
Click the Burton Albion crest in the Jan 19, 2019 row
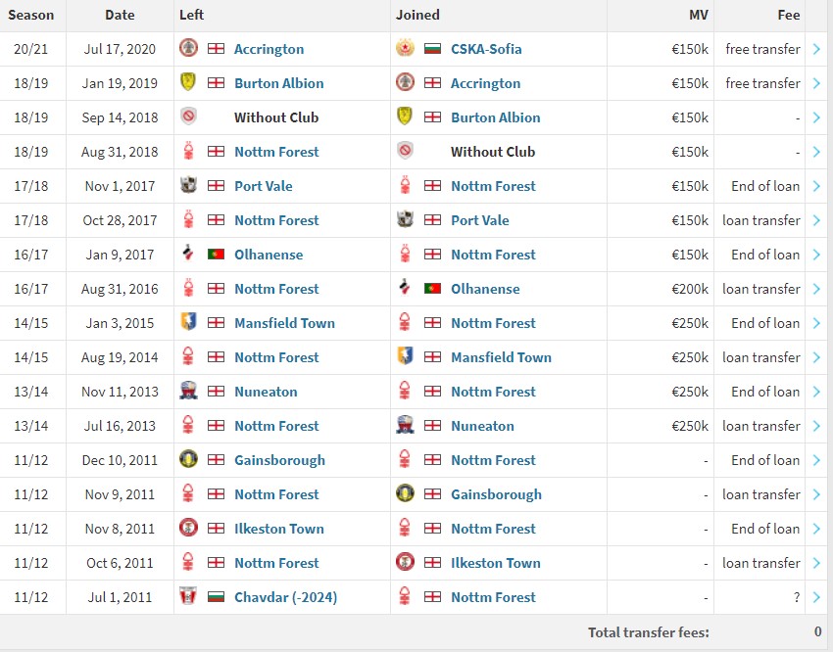(x=189, y=83)
